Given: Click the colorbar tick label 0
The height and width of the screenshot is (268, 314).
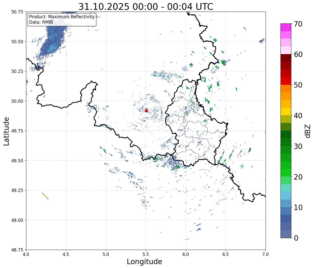Looking at the screenshot, I should (x=296, y=238).
